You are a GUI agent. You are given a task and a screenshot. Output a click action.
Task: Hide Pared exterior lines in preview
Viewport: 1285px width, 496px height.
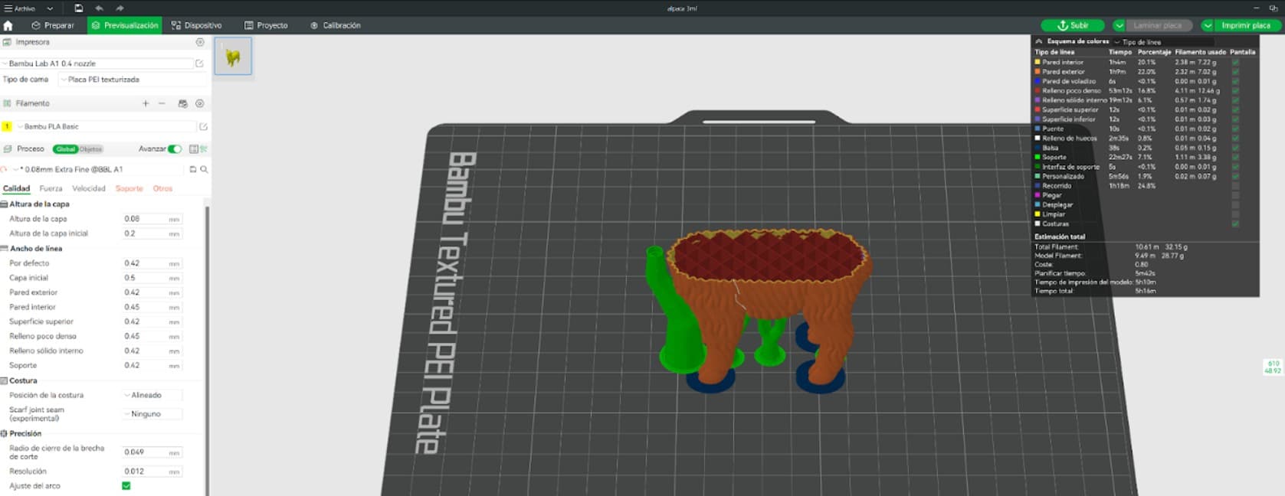click(x=1235, y=71)
